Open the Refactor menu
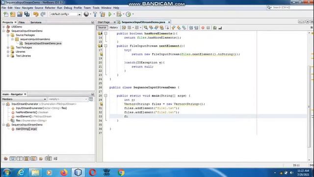This screenshot has width=314, height=177. tap(50, 8)
